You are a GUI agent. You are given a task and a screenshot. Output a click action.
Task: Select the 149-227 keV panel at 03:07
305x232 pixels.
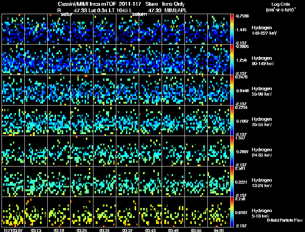pos(13,29)
